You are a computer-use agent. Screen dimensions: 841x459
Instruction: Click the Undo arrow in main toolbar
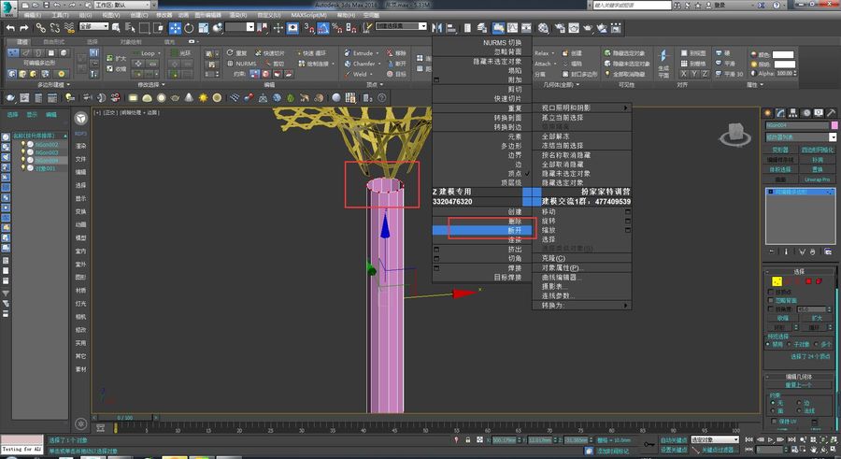click(x=10, y=28)
